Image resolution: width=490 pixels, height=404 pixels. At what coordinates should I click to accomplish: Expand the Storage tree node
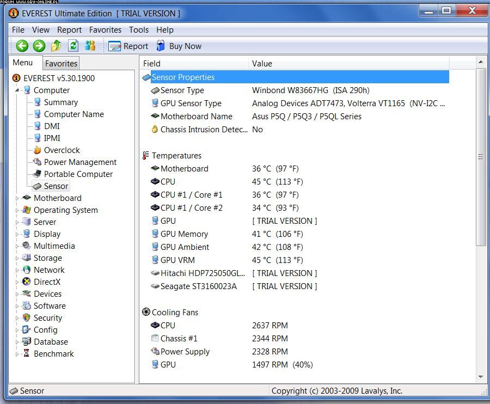tap(17, 258)
